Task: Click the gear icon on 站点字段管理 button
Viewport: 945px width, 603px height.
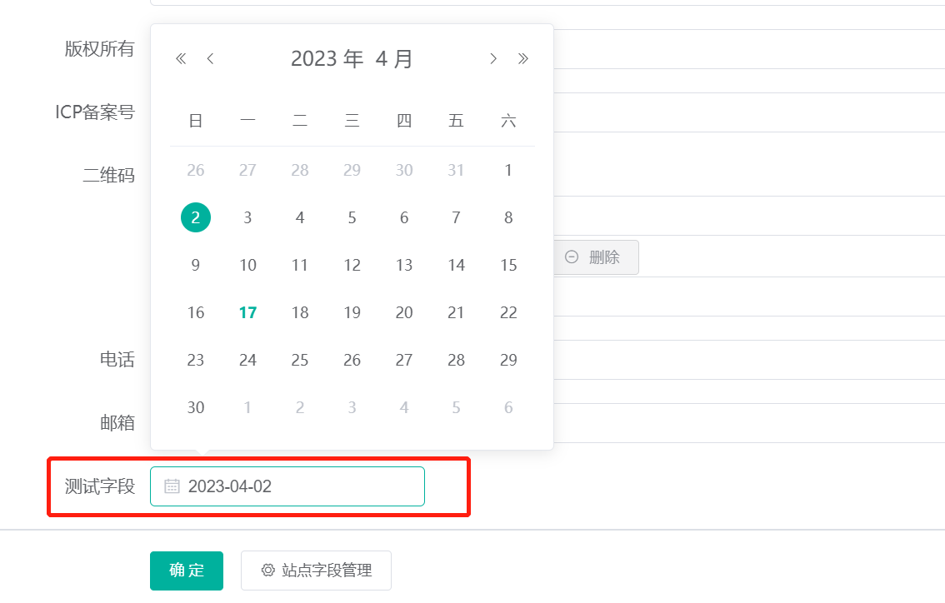Action: pos(267,570)
